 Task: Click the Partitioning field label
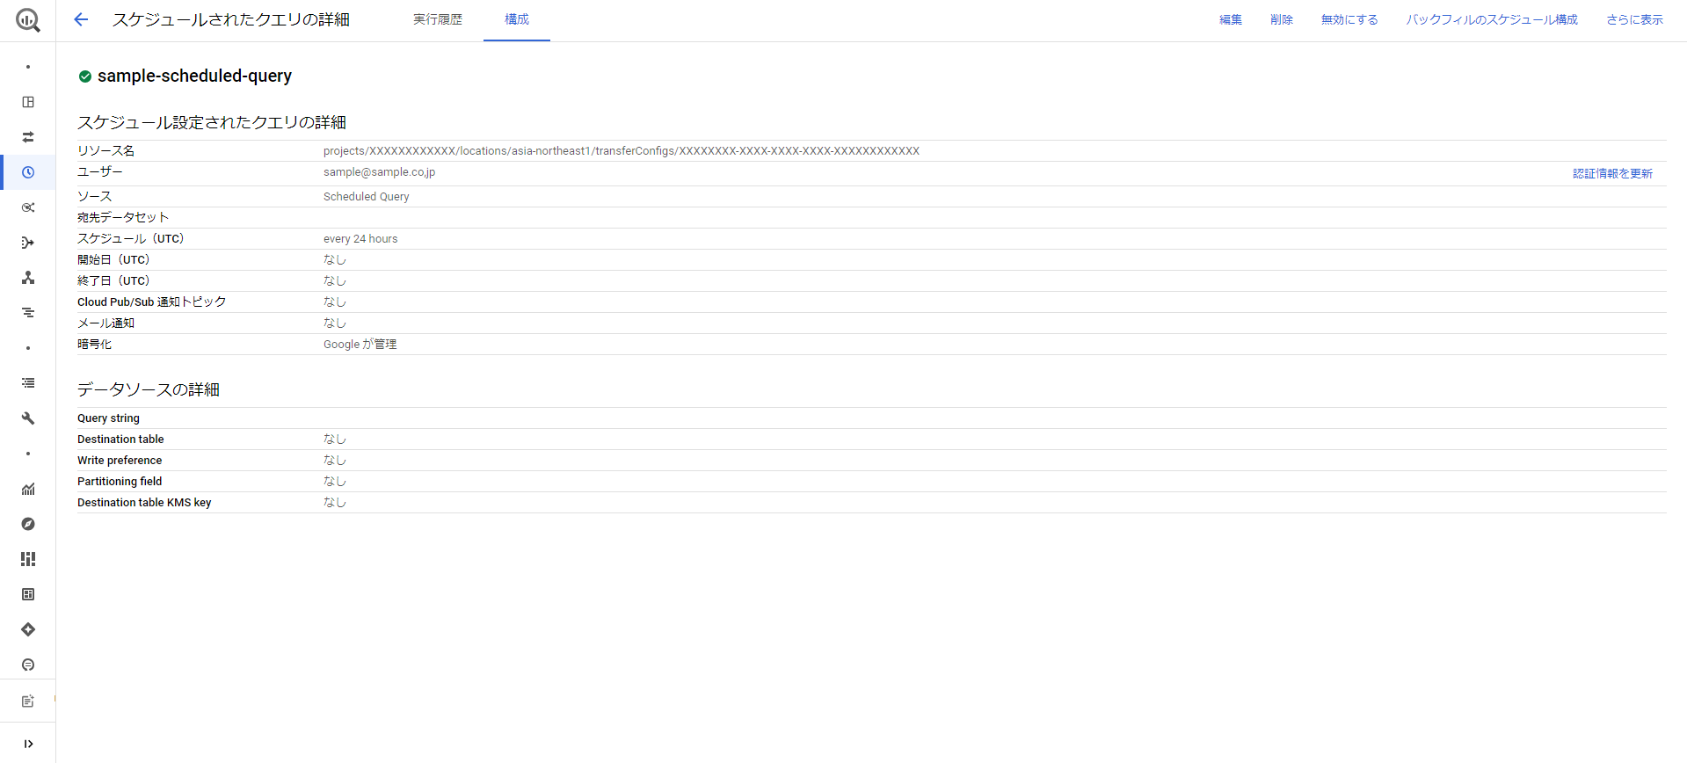pyautogui.click(x=120, y=482)
